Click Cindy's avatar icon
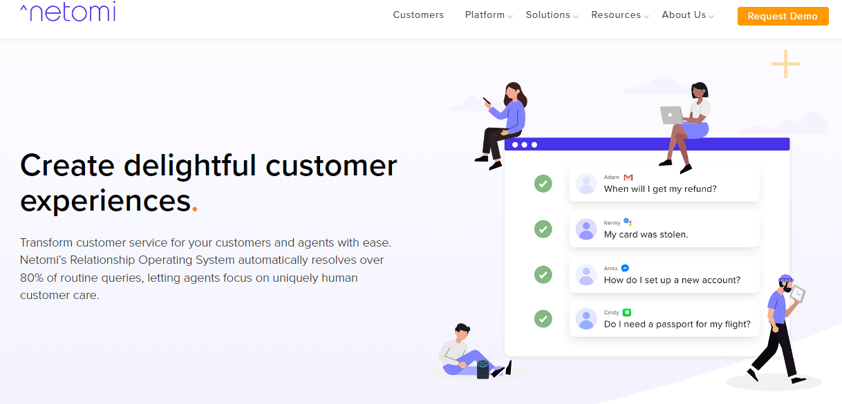 point(586,318)
